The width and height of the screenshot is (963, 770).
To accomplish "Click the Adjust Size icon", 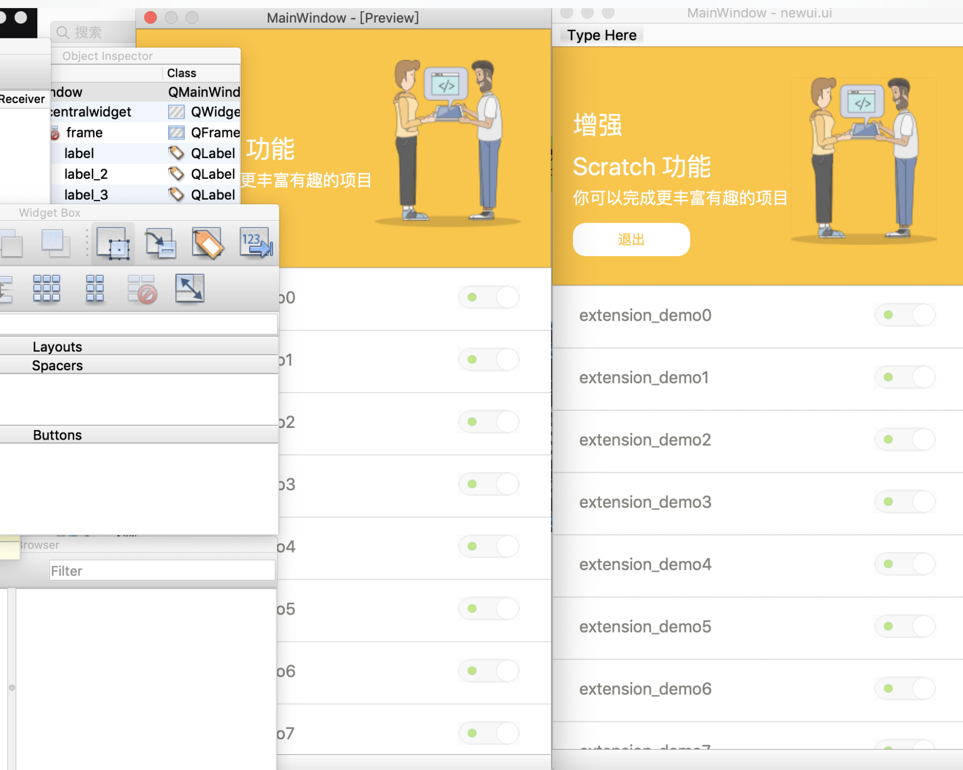I will tap(189, 288).
